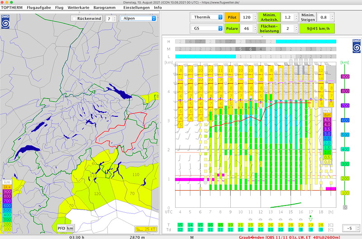Open the Flugaufgabe menu
The image size is (362, 239).
pyautogui.click(x=39, y=7)
